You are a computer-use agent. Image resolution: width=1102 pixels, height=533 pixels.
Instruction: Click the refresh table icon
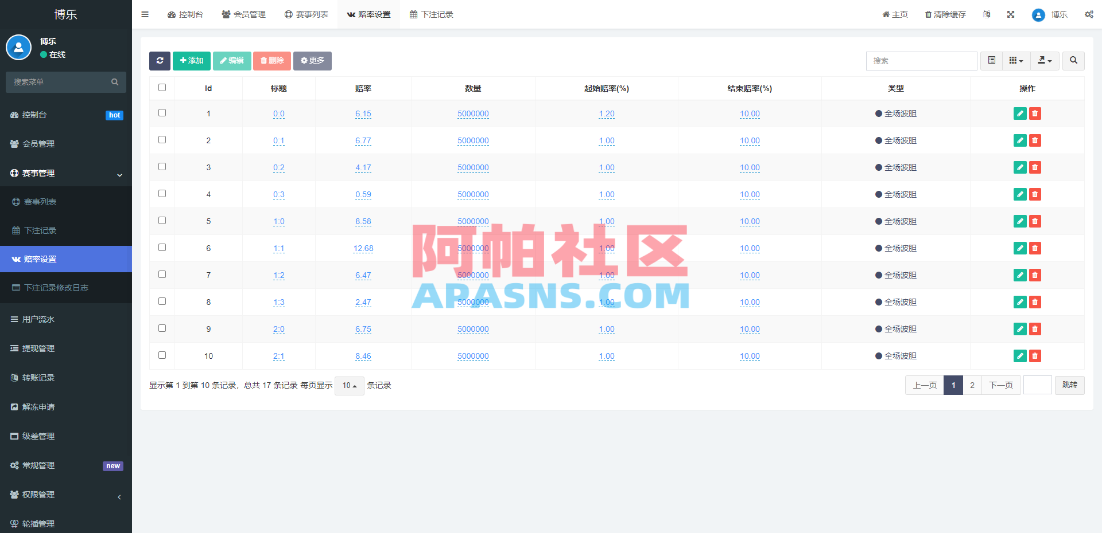point(160,61)
